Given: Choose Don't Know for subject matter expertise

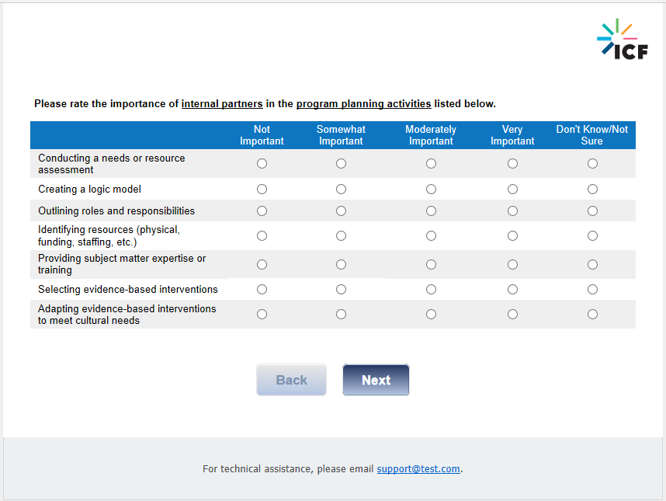Looking at the screenshot, I should pyautogui.click(x=592, y=265).
